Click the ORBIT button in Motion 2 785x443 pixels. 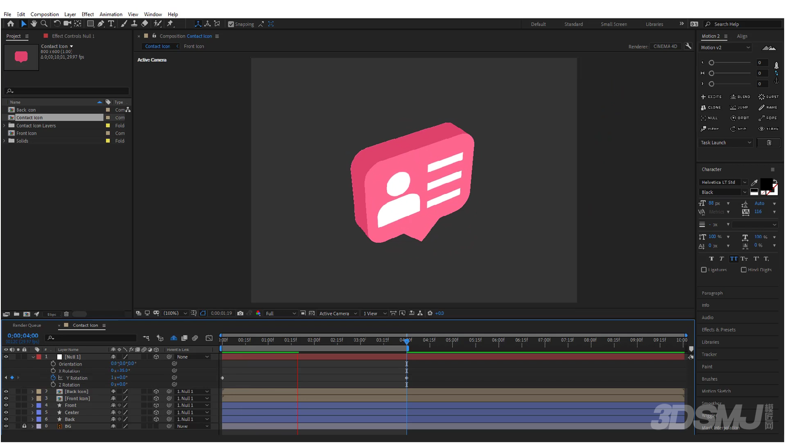(740, 118)
